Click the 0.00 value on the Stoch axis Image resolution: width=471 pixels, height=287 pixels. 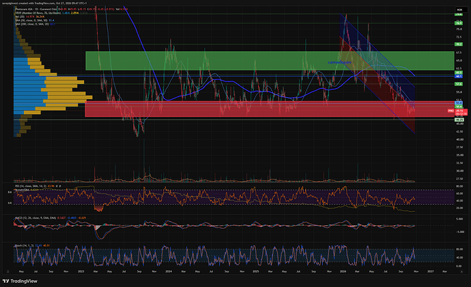click(x=459, y=266)
